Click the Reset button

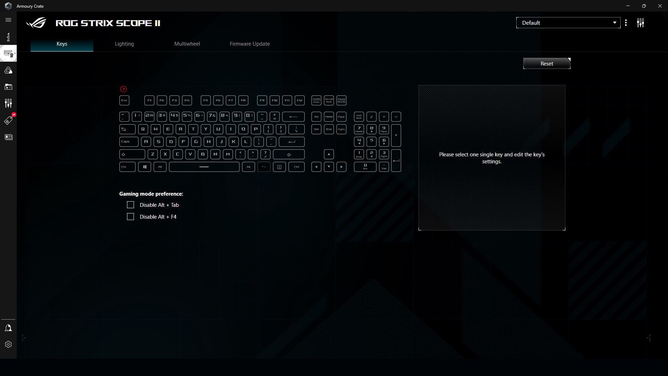(x=547, y=63)
